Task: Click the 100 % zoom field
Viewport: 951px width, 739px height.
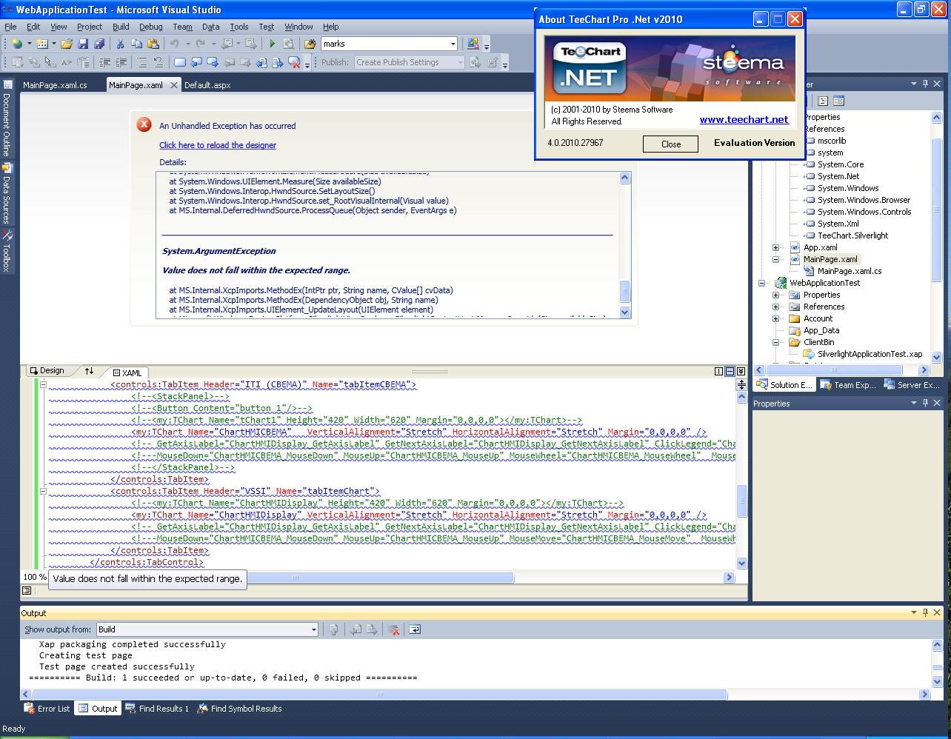Action: (34, 578)
